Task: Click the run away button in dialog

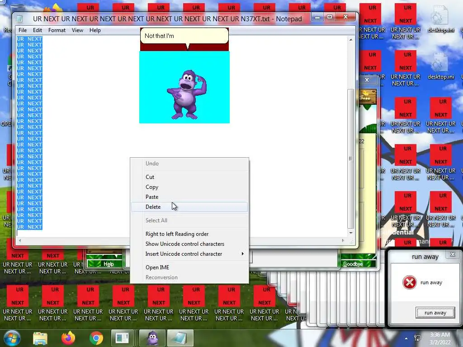Action: (435, 313)
